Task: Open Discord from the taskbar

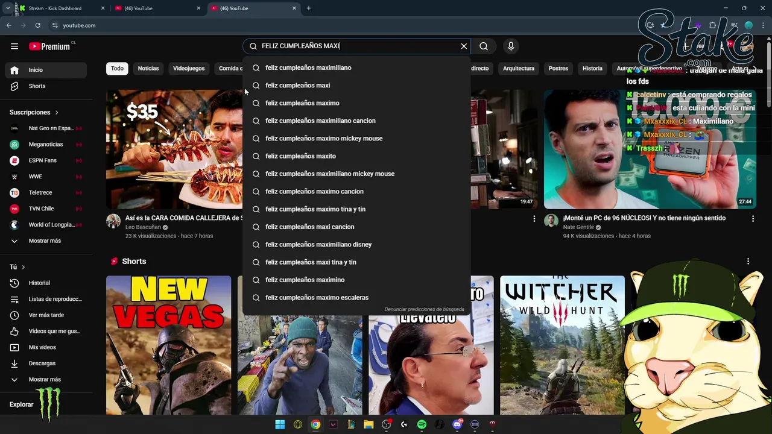Action: coord(457,424)
